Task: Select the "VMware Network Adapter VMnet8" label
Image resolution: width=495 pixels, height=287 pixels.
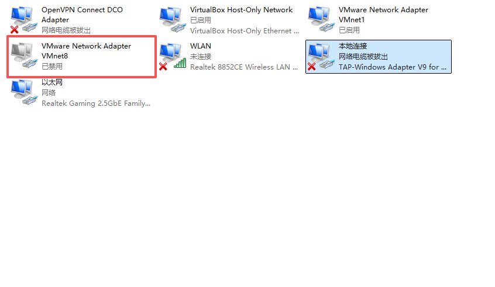Action: [86, 51]
